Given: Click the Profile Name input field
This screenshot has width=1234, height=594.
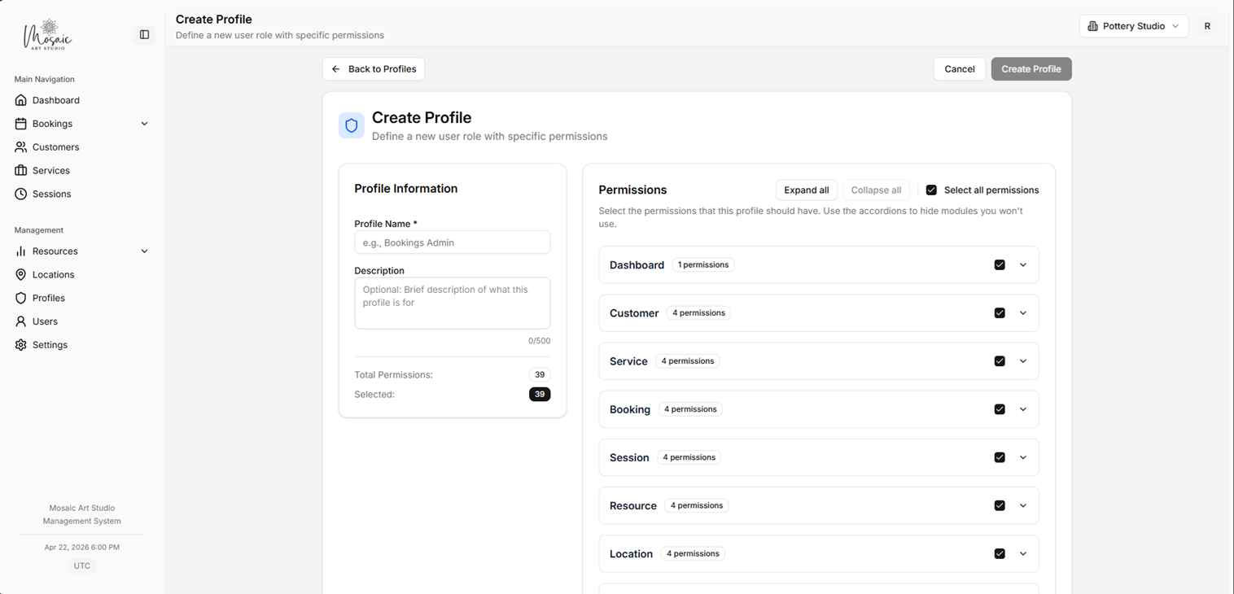Looking at the screenshot, I should click(x=452, y=242).
